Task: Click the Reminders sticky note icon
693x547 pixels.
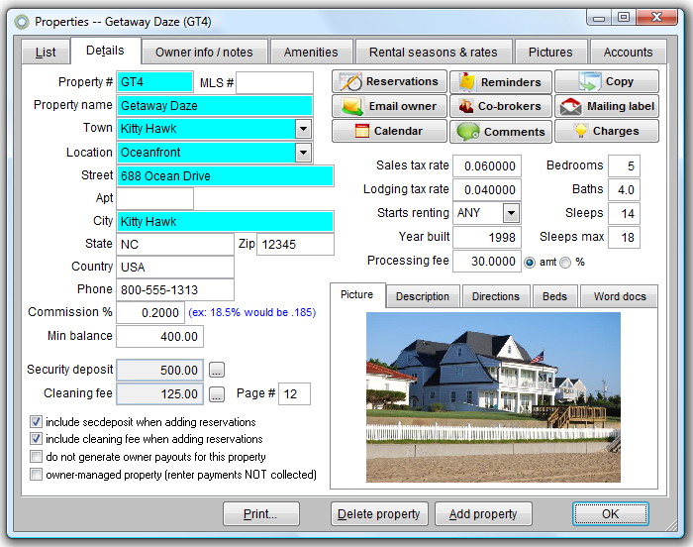Action: point(466,82)
